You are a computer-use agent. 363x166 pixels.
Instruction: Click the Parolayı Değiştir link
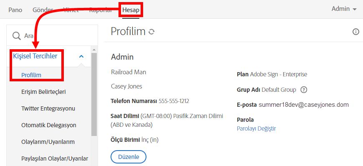(x=256, y=128)
